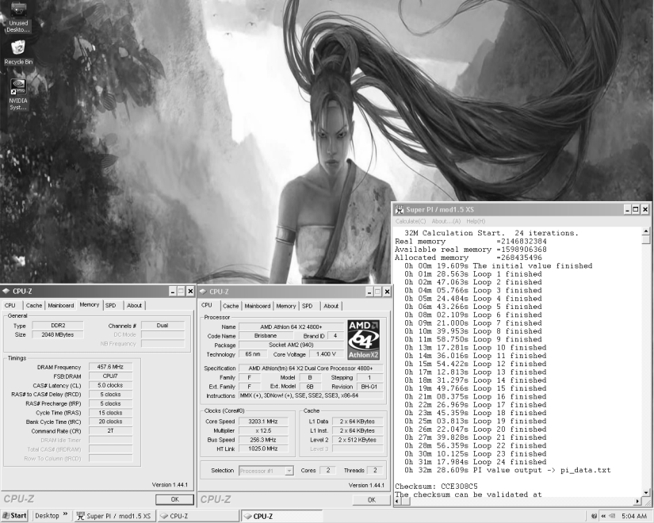
Task: Click the FSB:DRAM CPU/7 field
Action: [110, 376]
